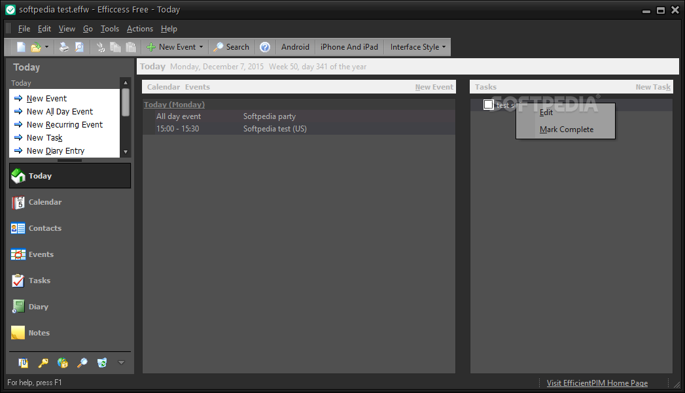This screenshot has height=393, width=685.
Task: Select New Event in the Today list
Action: pyautogui.click(x=46, y=99)
